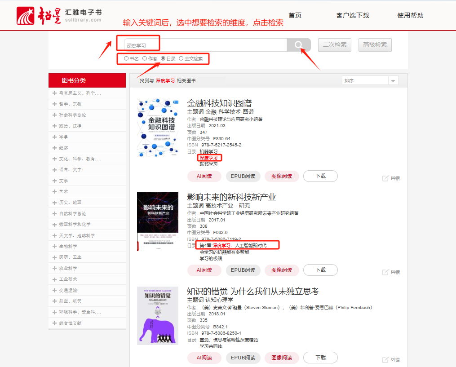The height and width of the screenshot is (367, 456).
Task: Open the 排序 sort dropdown
Action: pyautogui.click(x=370, y=80)
